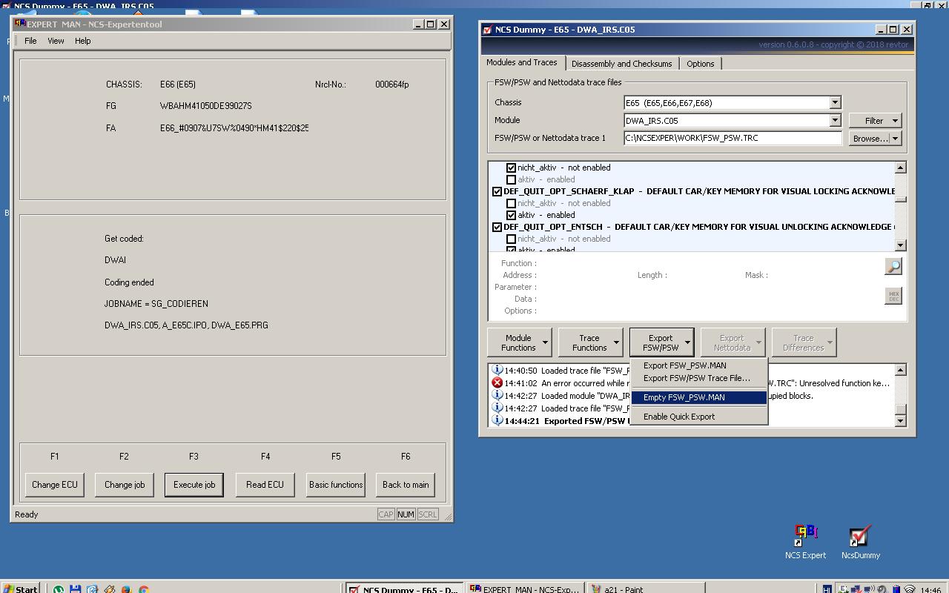Uncheck aktiv under DEF_QUIT_OPT_SCHAERF_KLAP
This screenshot has height=593, width=949.
pyautogui.click(x=511, y=215)
